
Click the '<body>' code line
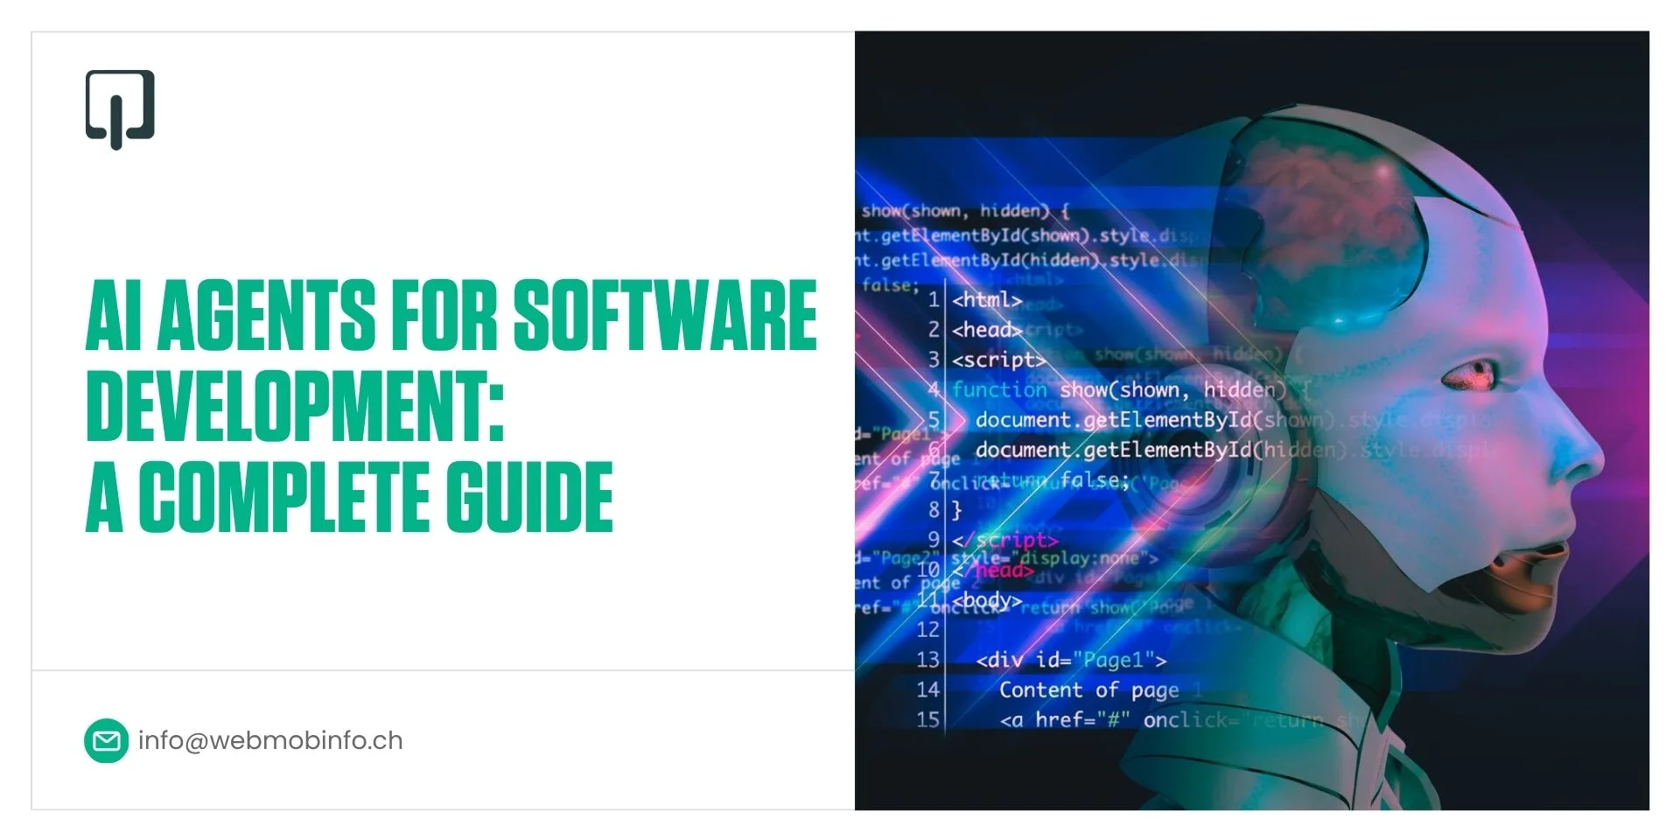tap(987, 600)
